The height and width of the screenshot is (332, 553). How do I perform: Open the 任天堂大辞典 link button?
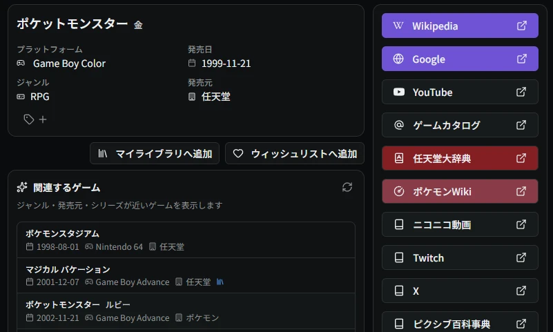[460, 158]
